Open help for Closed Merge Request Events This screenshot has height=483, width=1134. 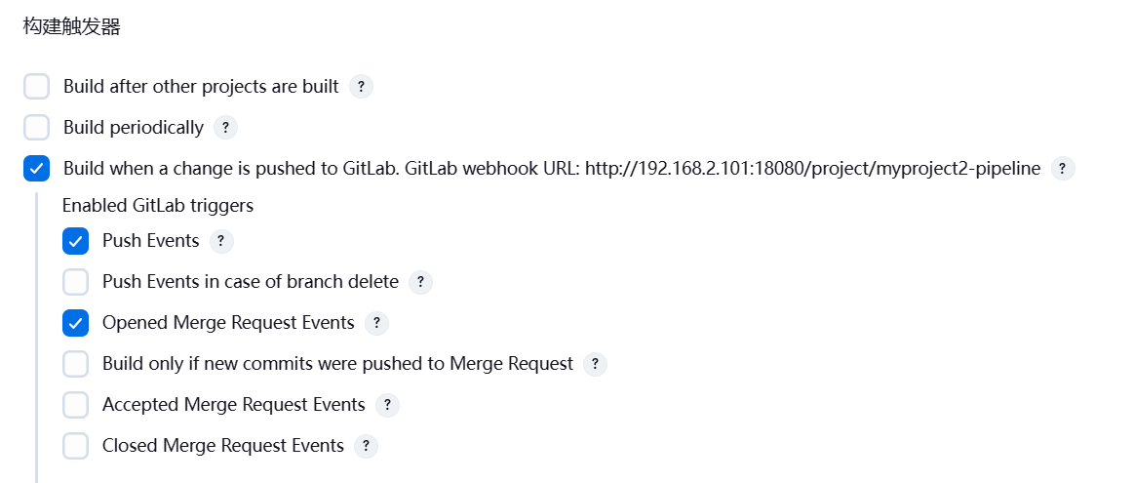click(x=366, y=445)
